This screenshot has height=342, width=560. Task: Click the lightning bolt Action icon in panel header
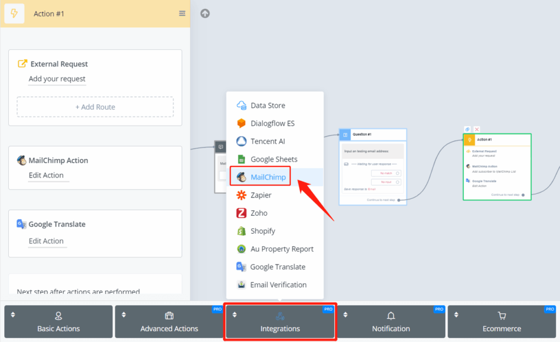(14, 14)
